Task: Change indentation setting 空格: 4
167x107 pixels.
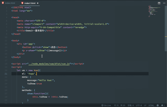Action: point(130,105)
